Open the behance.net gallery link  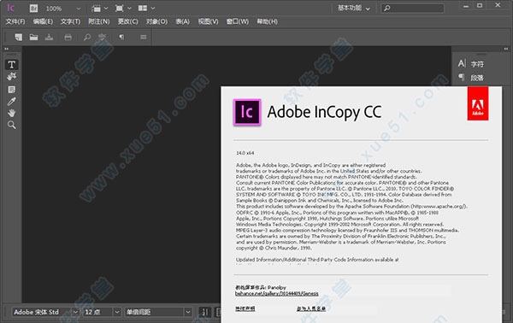click(277, 294)
